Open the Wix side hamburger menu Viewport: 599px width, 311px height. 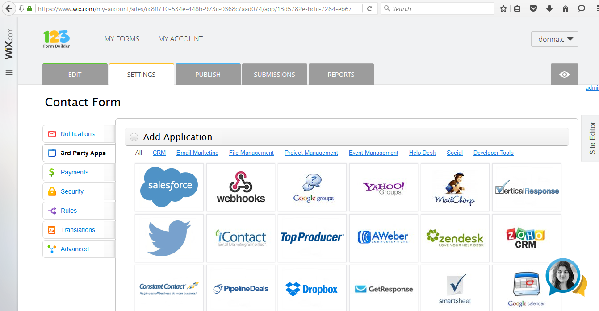9,73
